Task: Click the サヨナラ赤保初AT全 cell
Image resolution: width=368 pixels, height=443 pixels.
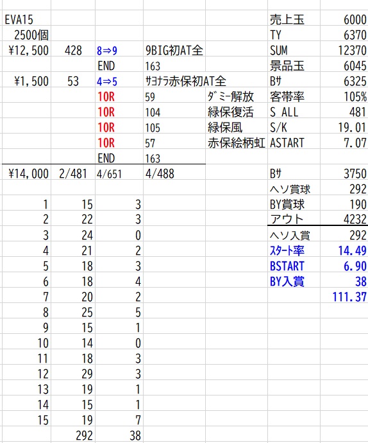Action: [x=186, y=82]
